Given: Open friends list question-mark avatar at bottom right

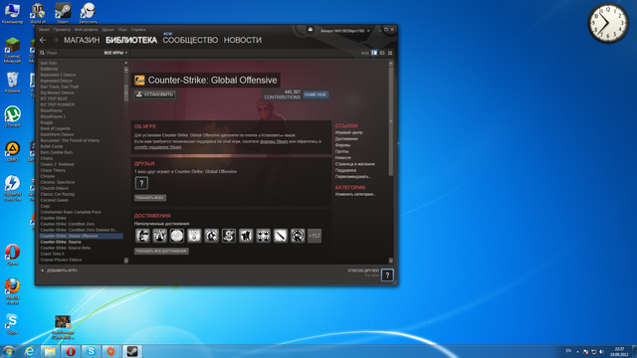Looking at the screenshot, I should point(387,275).
